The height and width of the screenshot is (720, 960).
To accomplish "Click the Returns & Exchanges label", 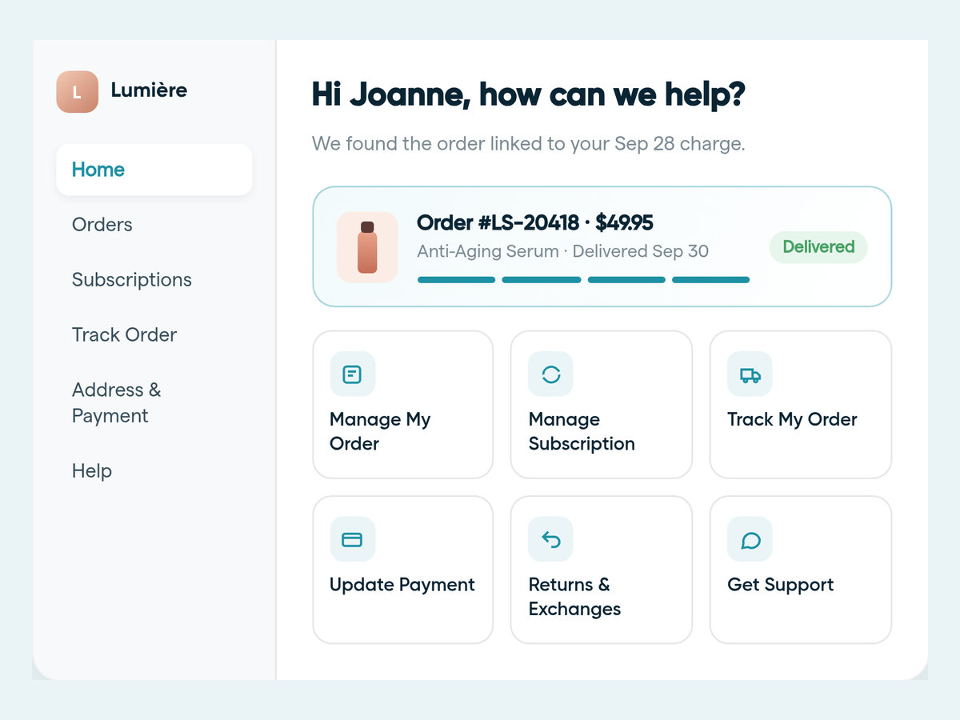I will (574, 597).
